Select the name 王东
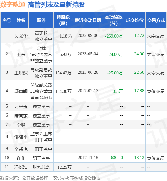167x181 pixels. click(21, 54)
